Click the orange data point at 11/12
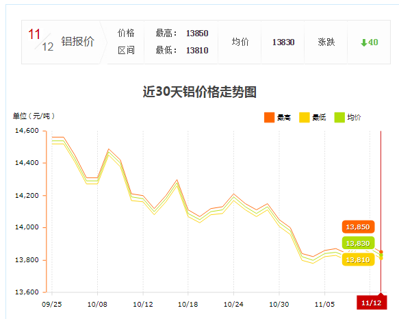Viewport: 399px width, 319px height. coord(381,252)
